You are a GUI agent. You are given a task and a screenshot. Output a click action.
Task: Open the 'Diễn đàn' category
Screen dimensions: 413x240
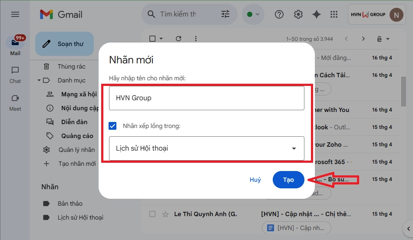74,122
